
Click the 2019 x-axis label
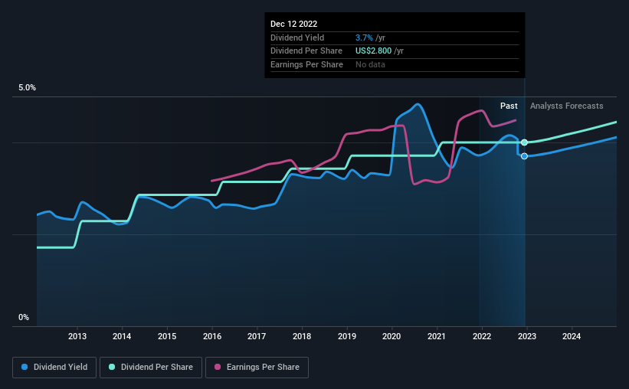[346, 336]
